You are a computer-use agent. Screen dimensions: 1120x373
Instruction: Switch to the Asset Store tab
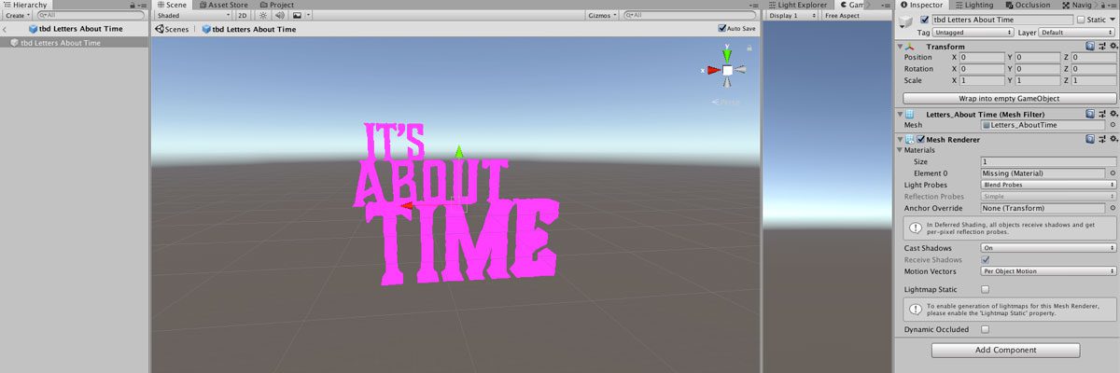[x=223, y=5]
